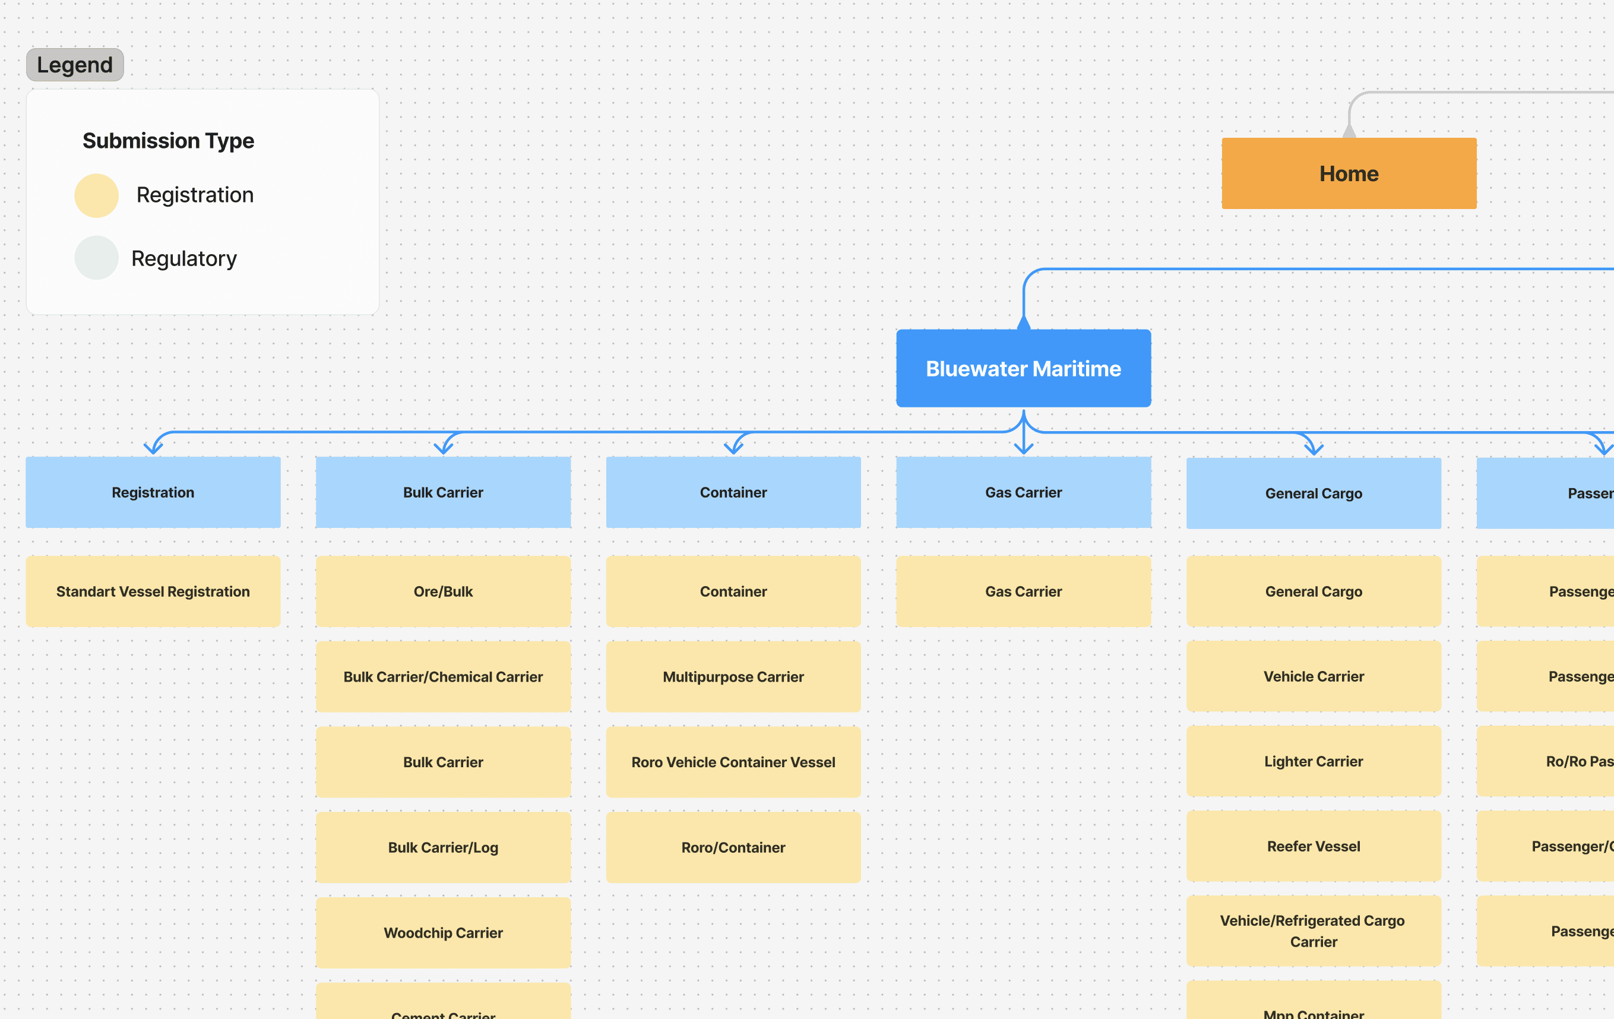The height and width of the screenshot is (1019, 1614).
Task: Click the gray Regulatory legend circle
Action: pyautogui.click(x=97, y=258)
